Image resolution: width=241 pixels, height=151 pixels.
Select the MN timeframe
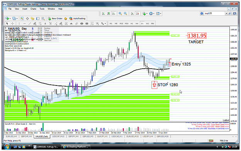pos(152,23)
